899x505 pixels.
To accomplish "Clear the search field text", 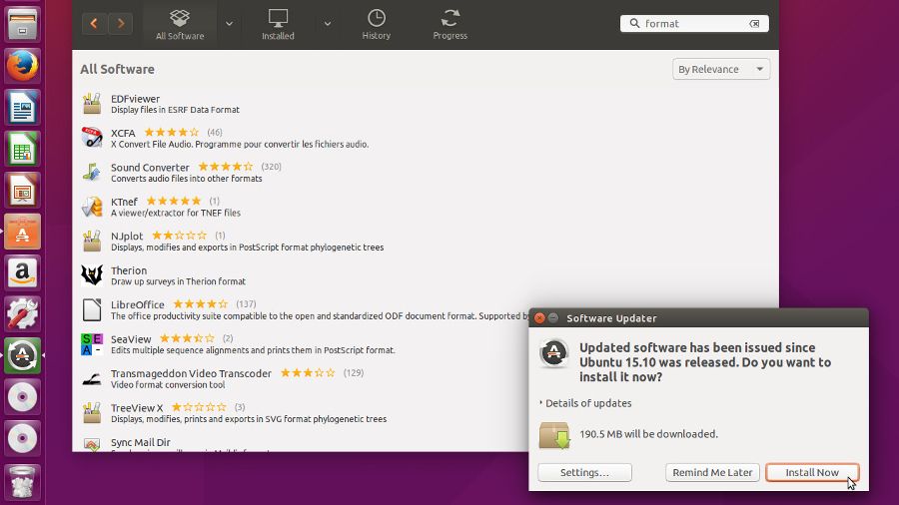I will point(754,24).
